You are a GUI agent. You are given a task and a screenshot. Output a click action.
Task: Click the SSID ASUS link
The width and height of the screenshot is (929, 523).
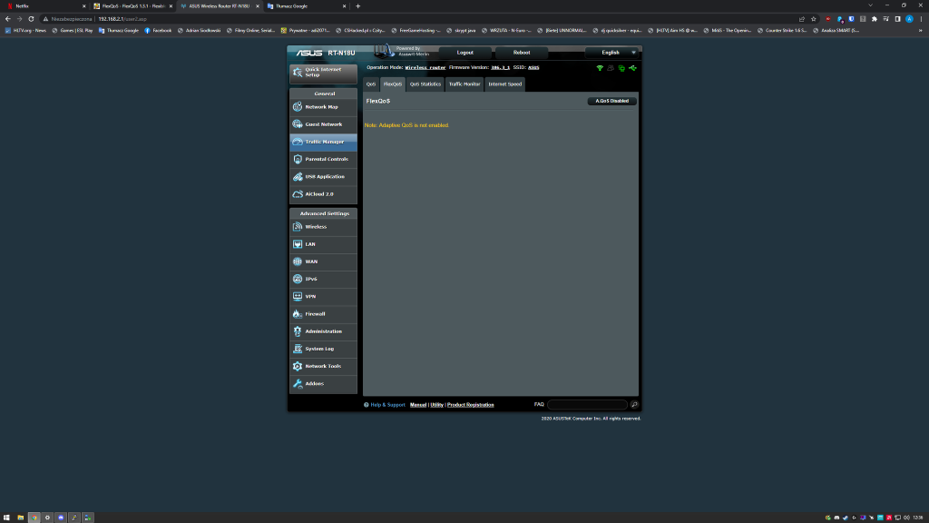tap(533, 67)
